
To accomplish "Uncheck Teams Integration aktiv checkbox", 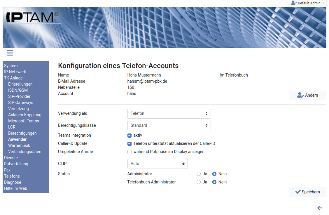I will pos(129,136).
